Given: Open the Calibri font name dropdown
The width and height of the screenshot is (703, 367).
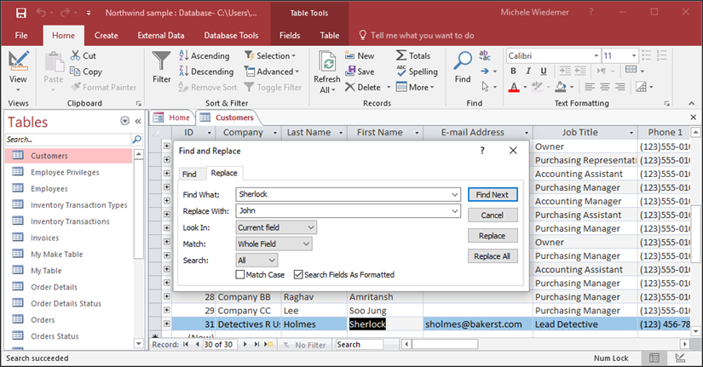Looking at the screenshot, I should pos(596,55).
